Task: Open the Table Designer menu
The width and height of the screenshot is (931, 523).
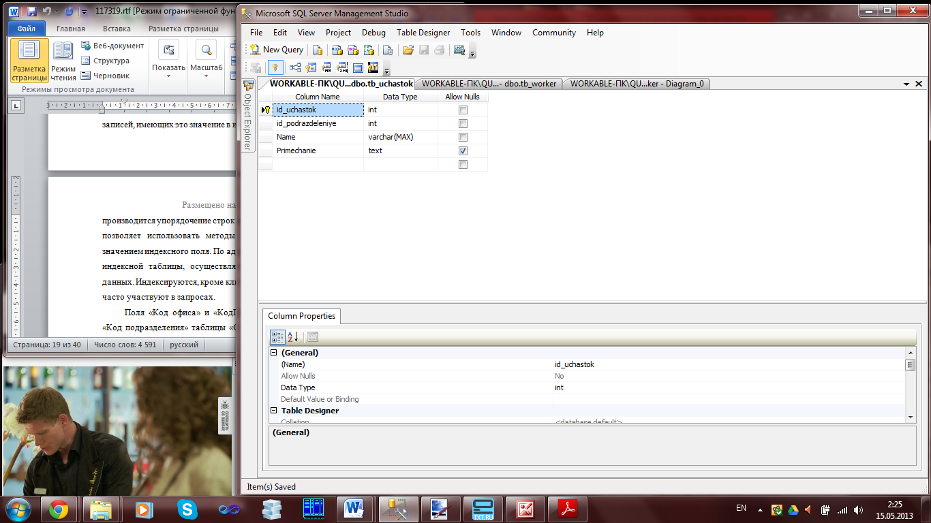Action: [x=423, y=32]
